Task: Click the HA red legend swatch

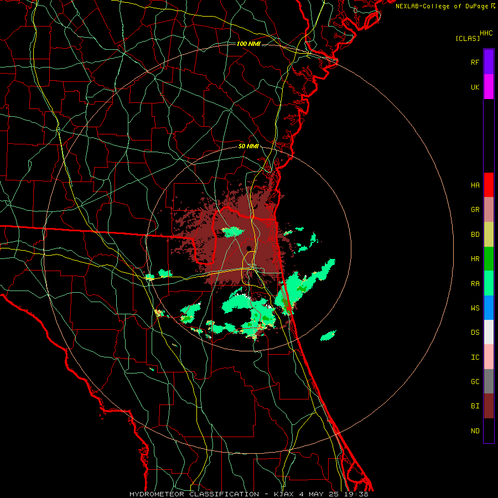Action: tap(489, 185)
